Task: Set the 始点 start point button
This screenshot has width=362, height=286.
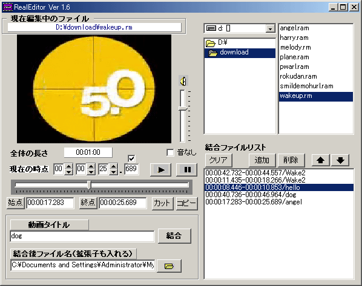Action: pos(16,203)
